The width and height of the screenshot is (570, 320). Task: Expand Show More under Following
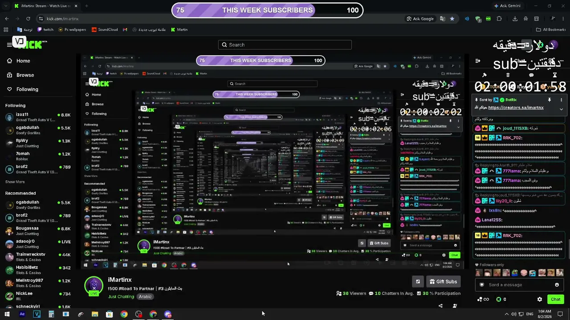tap(15, 182)
